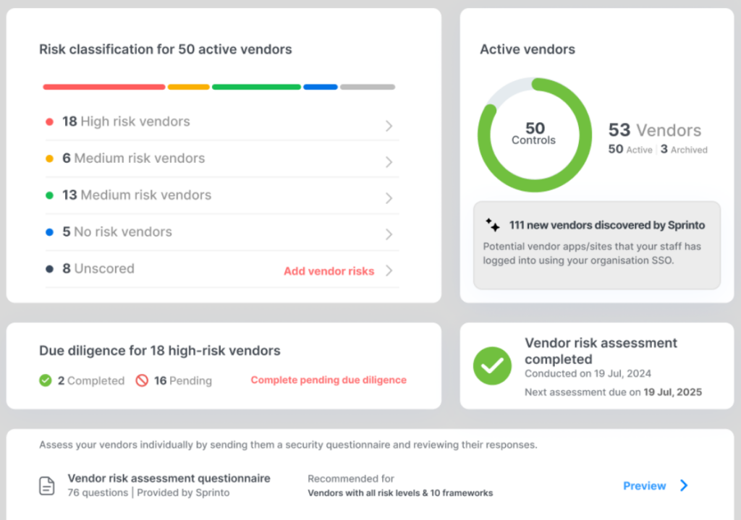Select the Vendor risk assessment questionnaire title
This screenshot has width=741, height=520.
point(169,478)
